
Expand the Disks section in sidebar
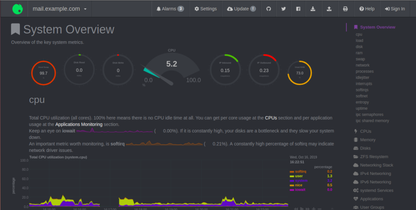(x=365, y=148)
